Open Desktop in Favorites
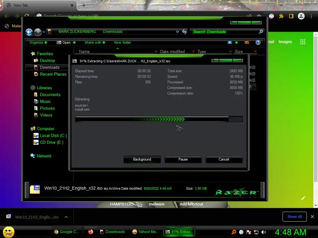The image size is (318, 238). click(44, 60)
